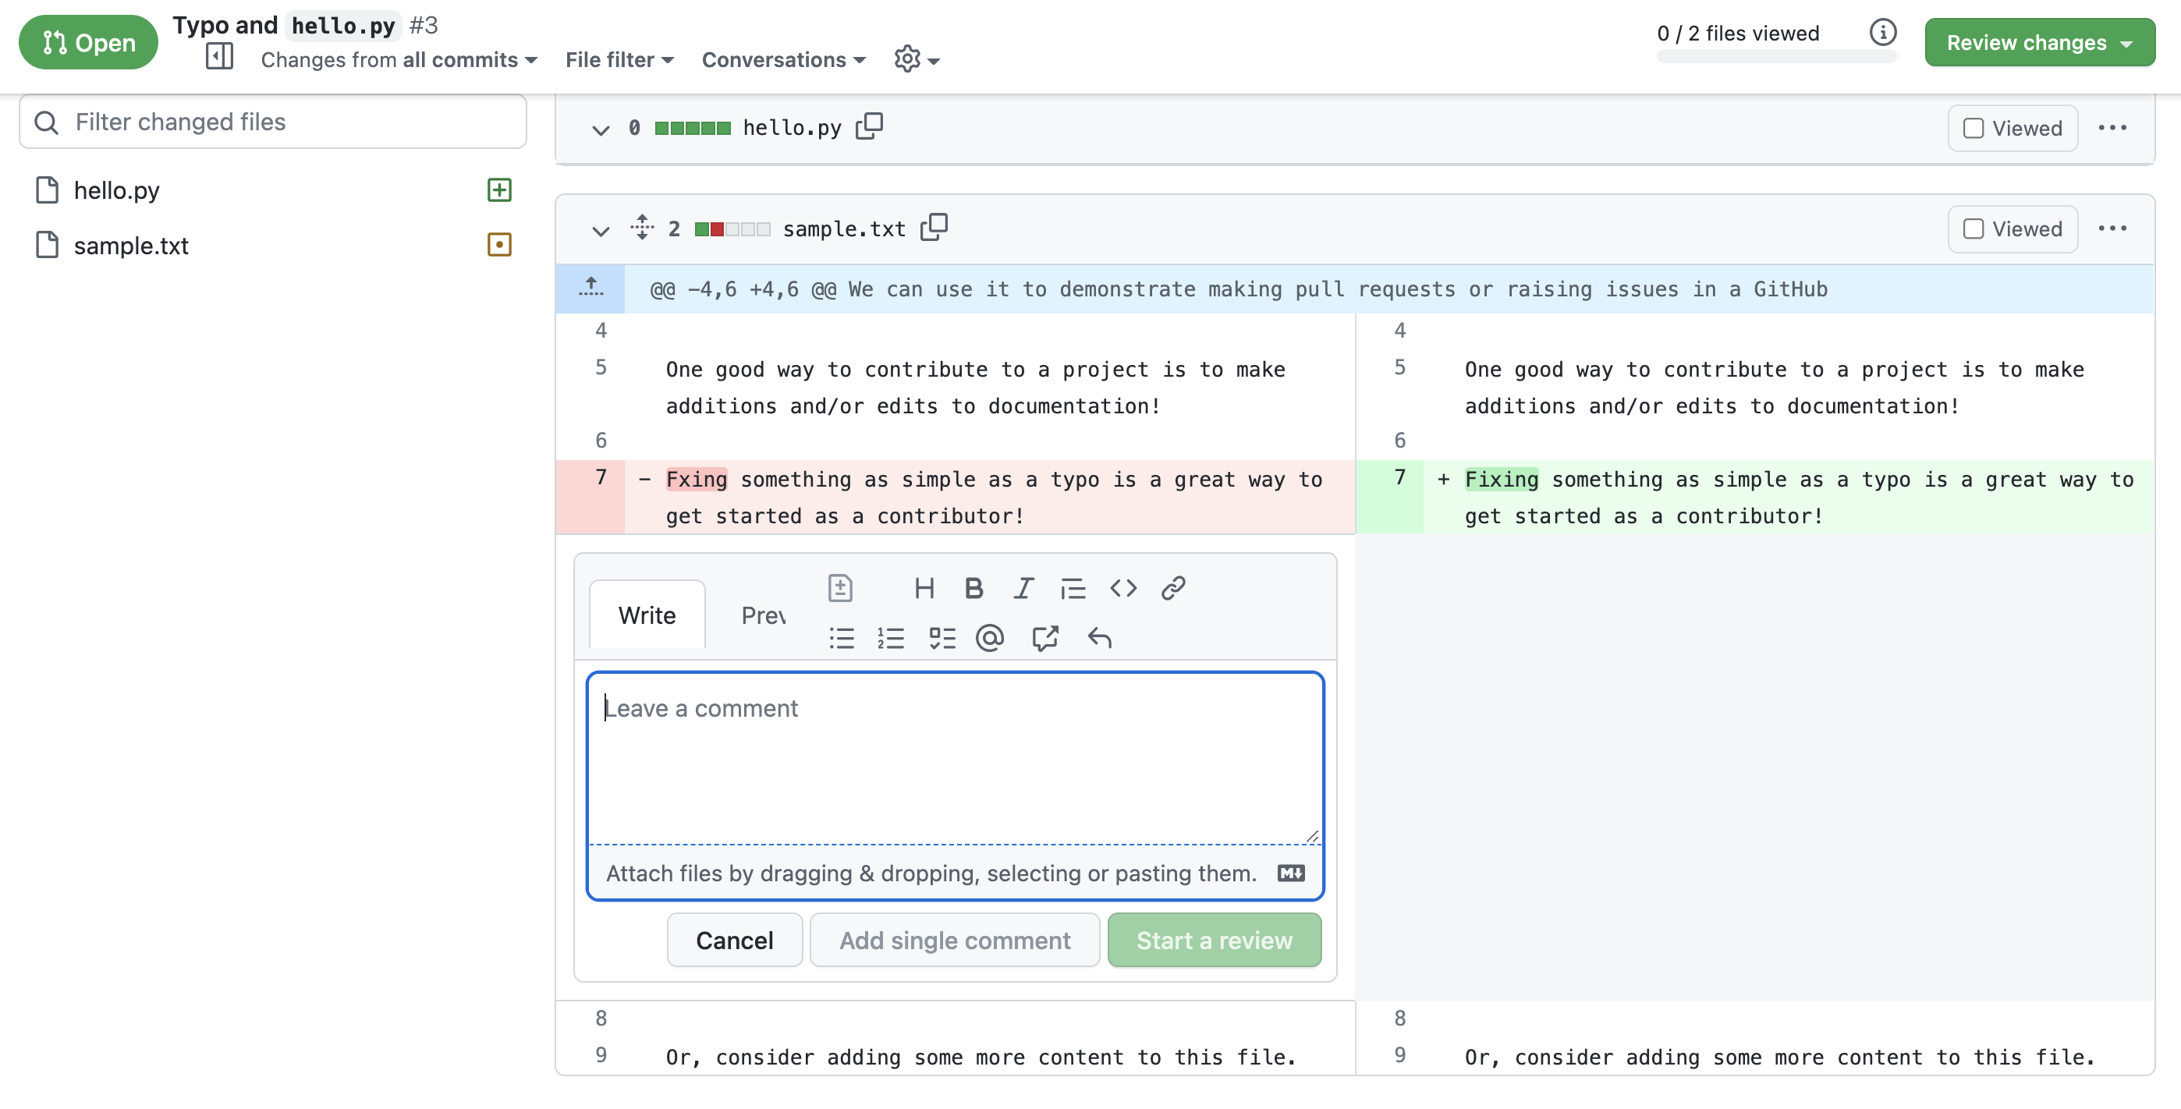Check the files viewed progress bar
Image resolution: width=2181 pixels, height=1109 pixels.
(1775, 58)
